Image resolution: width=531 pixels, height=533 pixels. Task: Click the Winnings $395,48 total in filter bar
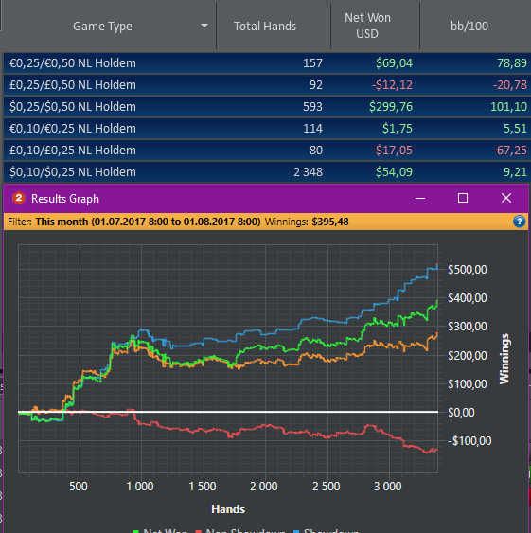point(307,222)
